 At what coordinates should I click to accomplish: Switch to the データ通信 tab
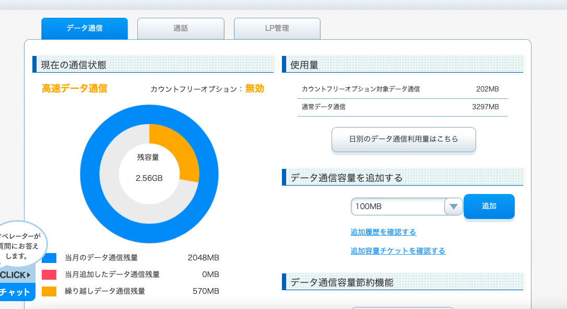(84, 28)
